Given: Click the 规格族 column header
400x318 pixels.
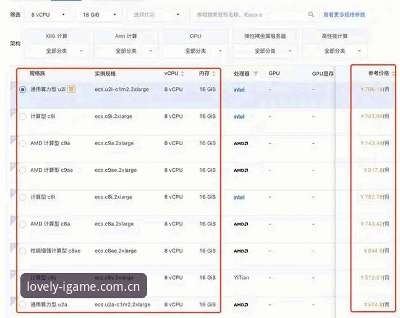Looking at the screenshot, I should pos(37,73).
